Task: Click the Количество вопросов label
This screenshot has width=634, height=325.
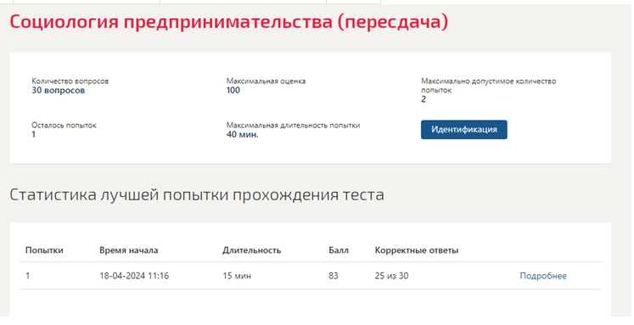Action: [x=70, y=81]
